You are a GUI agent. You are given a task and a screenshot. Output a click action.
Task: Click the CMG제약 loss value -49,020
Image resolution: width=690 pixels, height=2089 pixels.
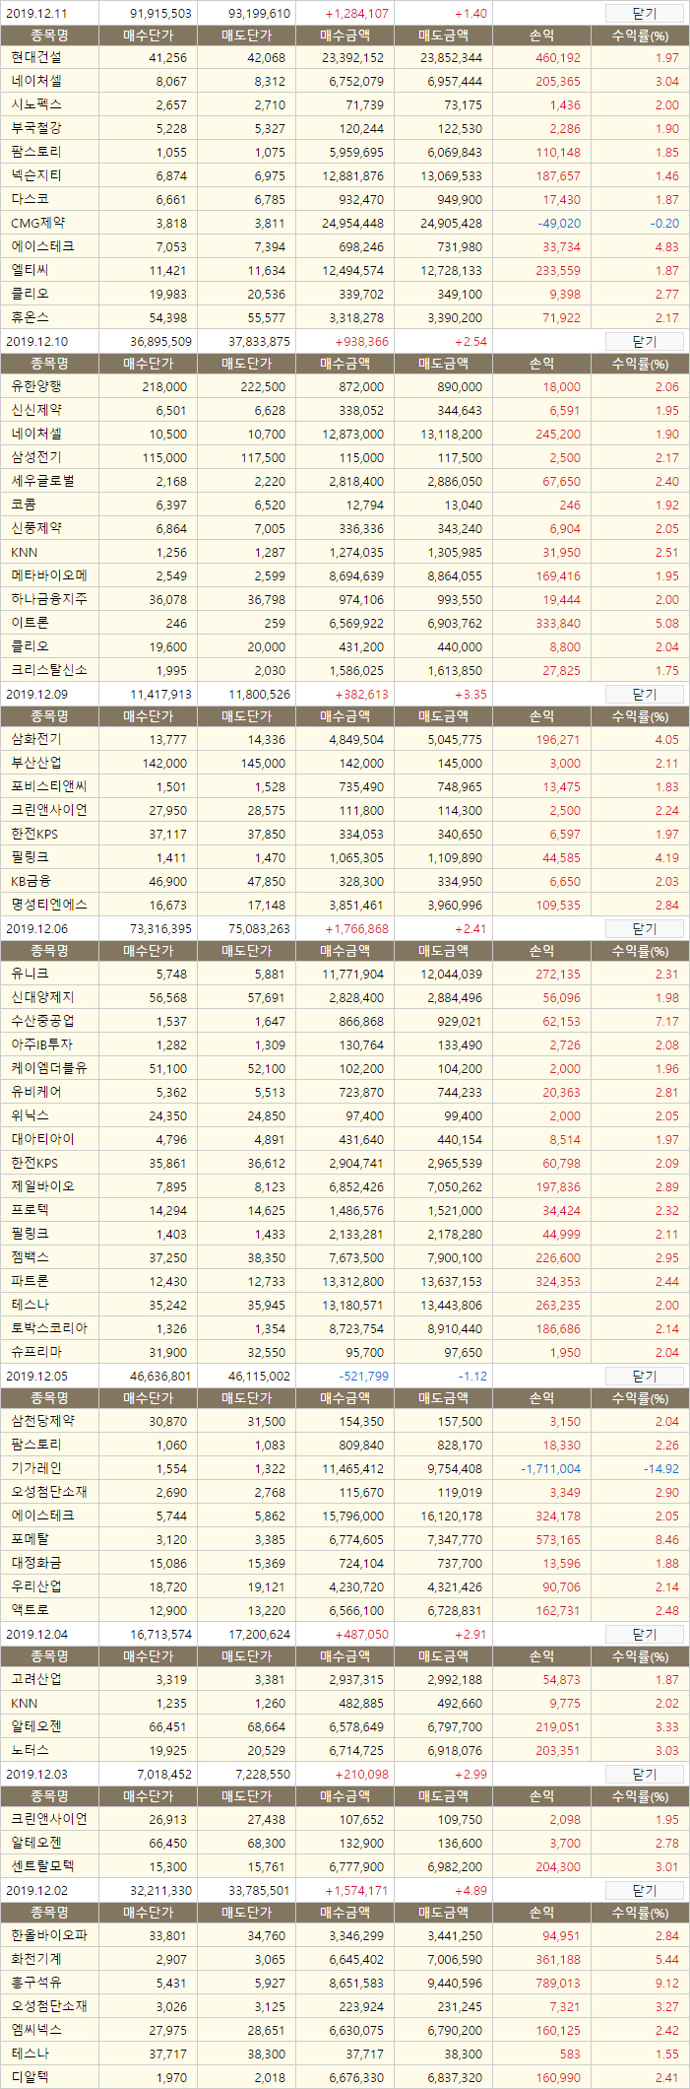(559, 224)
